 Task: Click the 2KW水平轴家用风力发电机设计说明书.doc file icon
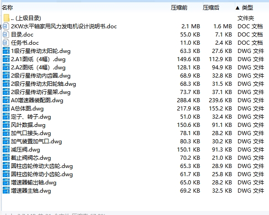click(6, 26)
